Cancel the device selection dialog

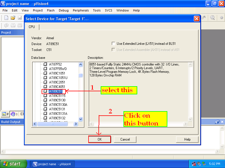tap(125, 139)
